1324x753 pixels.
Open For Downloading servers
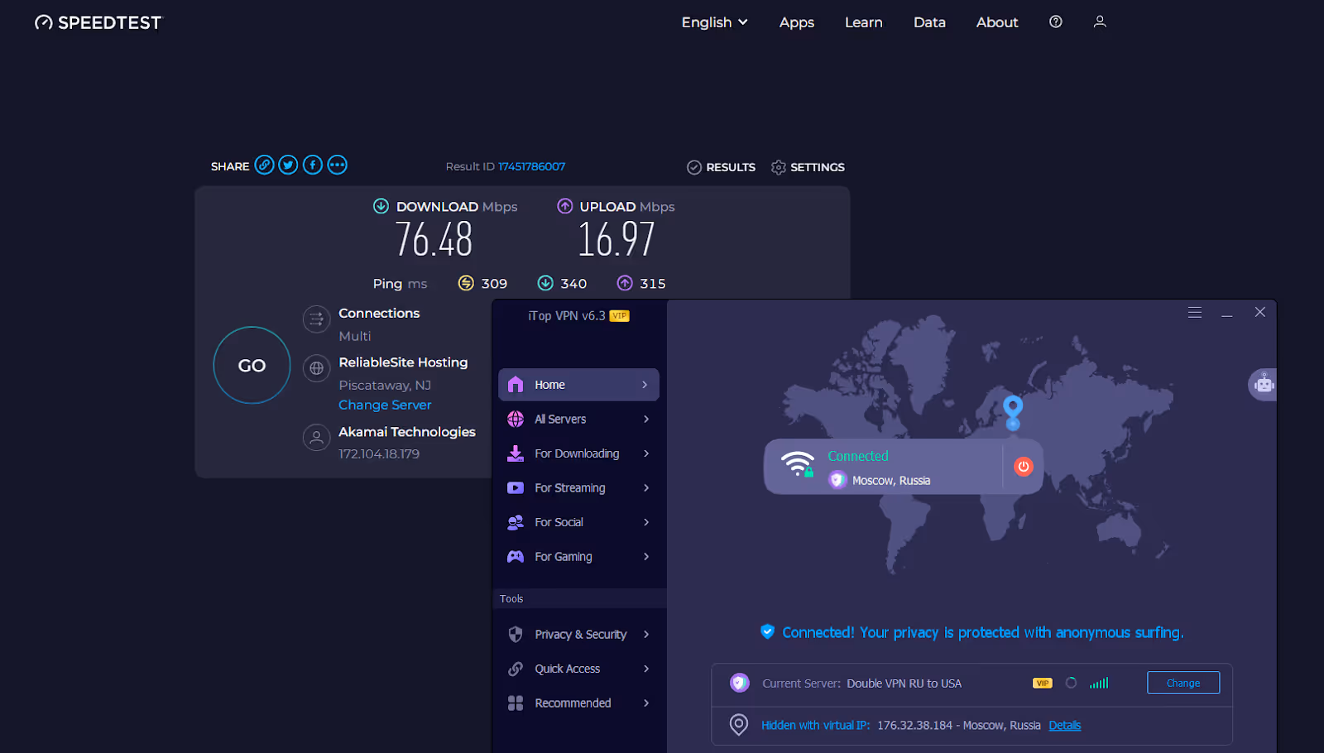pos(578,453)
